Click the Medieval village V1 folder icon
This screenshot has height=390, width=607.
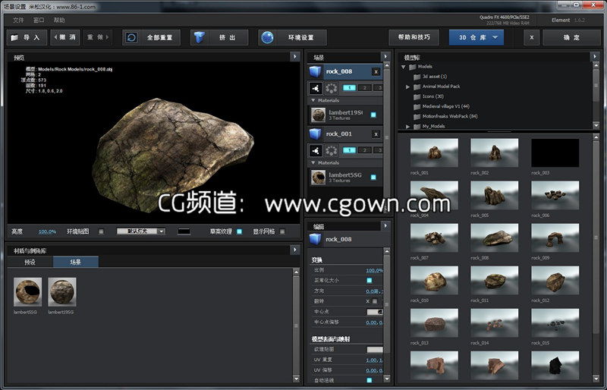[x=417, y=106]
